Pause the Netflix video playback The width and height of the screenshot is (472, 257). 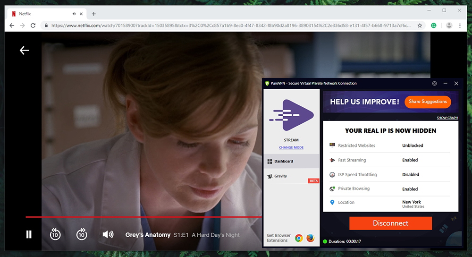[29, 234]
